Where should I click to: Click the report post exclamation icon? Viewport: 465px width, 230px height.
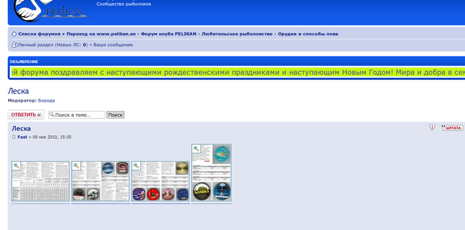pyautogui.click(x=432, y=127)
